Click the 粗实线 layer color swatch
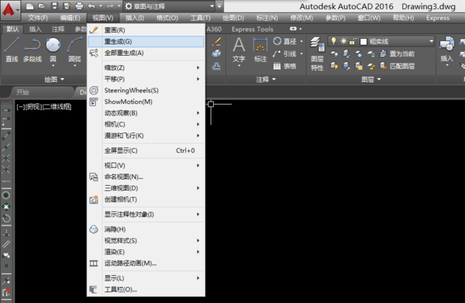This screenshot has width=465, height=303. pos(363,42)
